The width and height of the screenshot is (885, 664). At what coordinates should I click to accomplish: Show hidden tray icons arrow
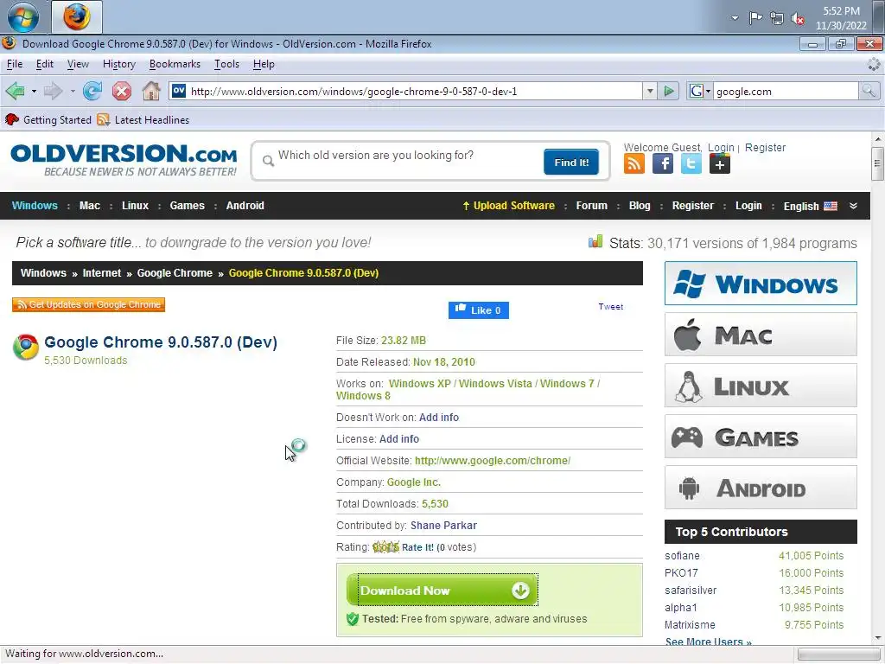[735, 18]
